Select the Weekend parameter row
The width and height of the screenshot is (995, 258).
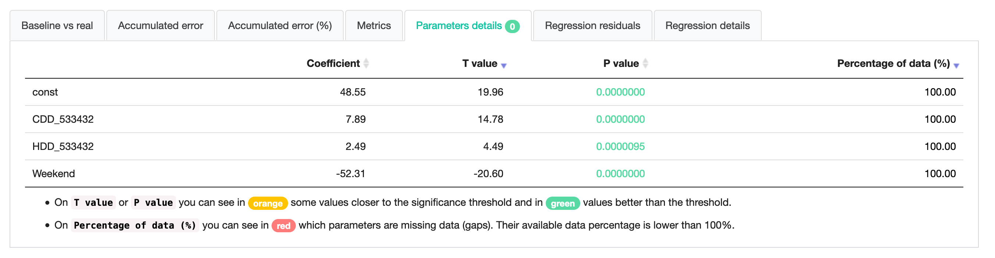(494, 173)
